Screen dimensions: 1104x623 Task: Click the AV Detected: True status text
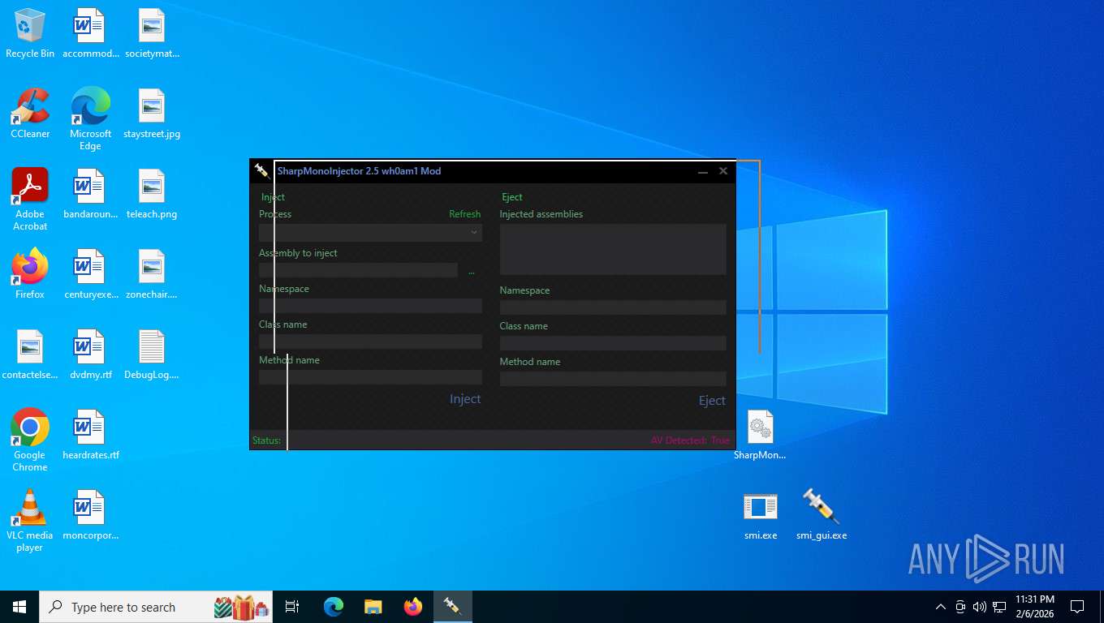(690, 440)
